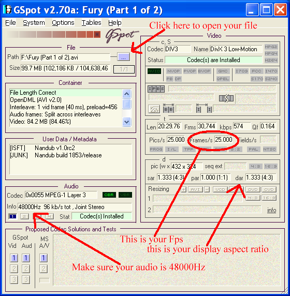Toggle the CBR audio indicator

(x=109, y=195)
